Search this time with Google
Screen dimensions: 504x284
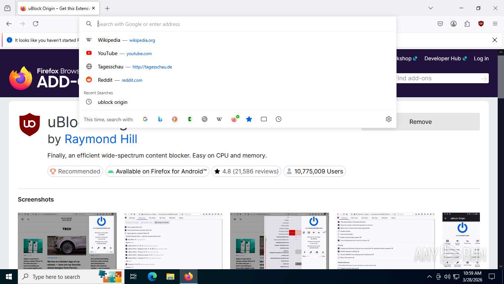click(145, 119)
